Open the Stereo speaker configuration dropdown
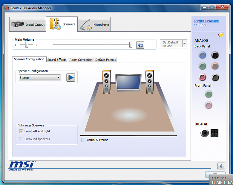233x185 pixels. pos(40,78)
